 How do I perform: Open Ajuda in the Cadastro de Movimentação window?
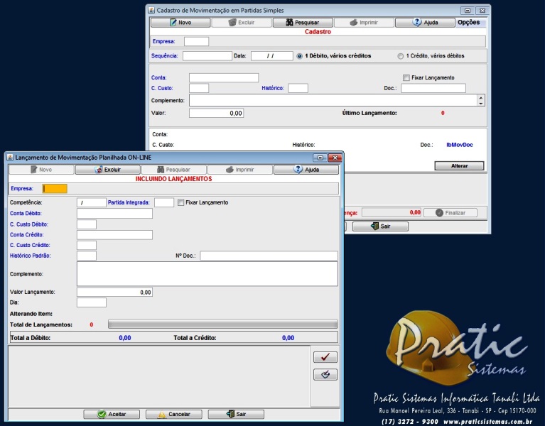pyautogui.click(x=425, y=23)
